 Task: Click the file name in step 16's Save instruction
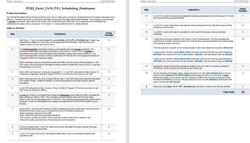pos(181,87)
